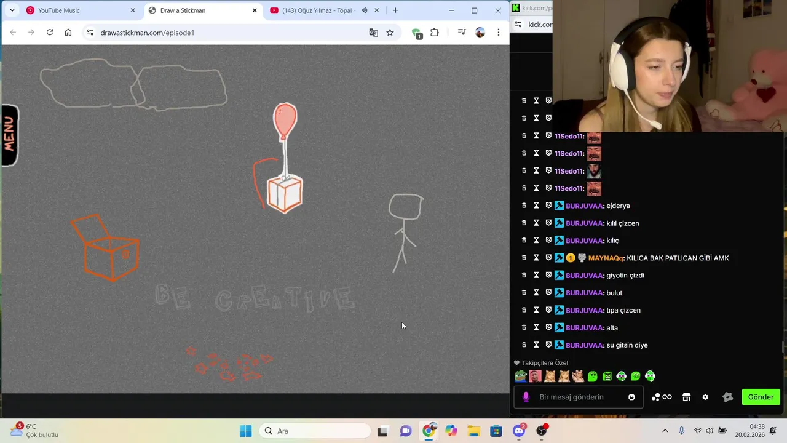The width and height of the screenshot is (787, 443).
Task: Ban user on "su gitsin diye" message
Action: (x=548, y=345)
